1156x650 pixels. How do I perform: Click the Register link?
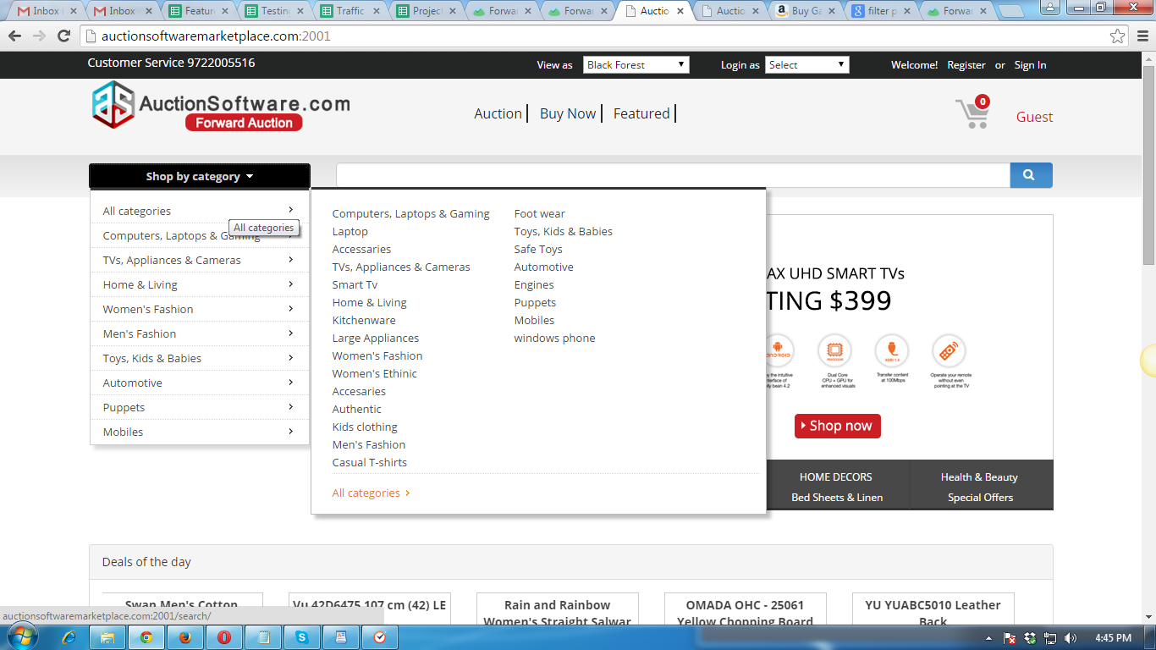pos(966,65)
